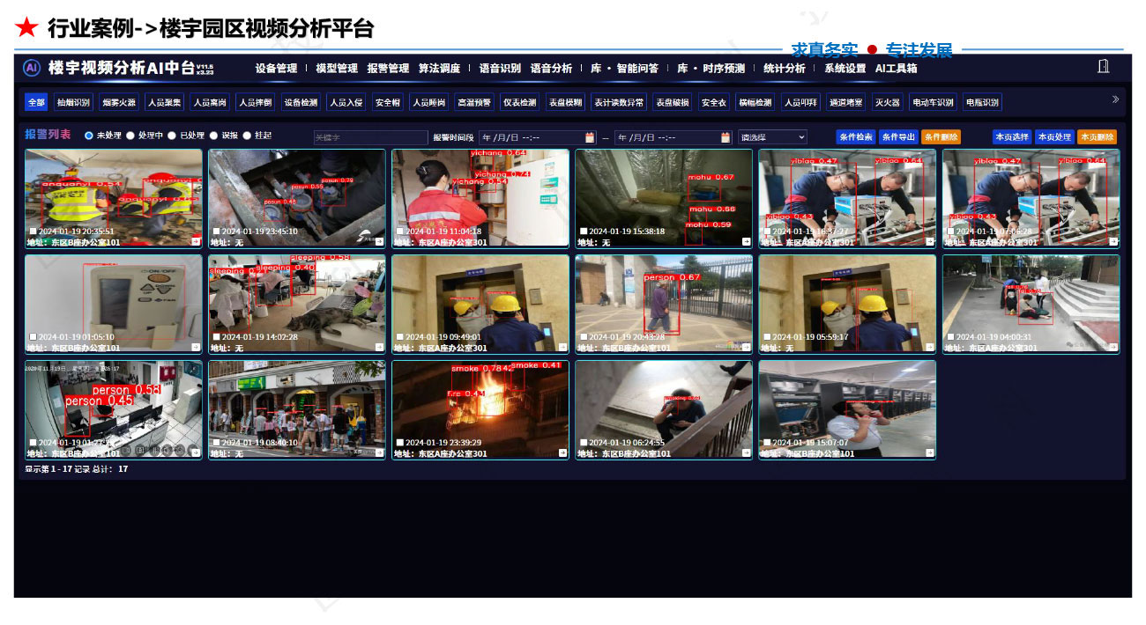Click the AI logo icon in header

click(x=32, y=68)
